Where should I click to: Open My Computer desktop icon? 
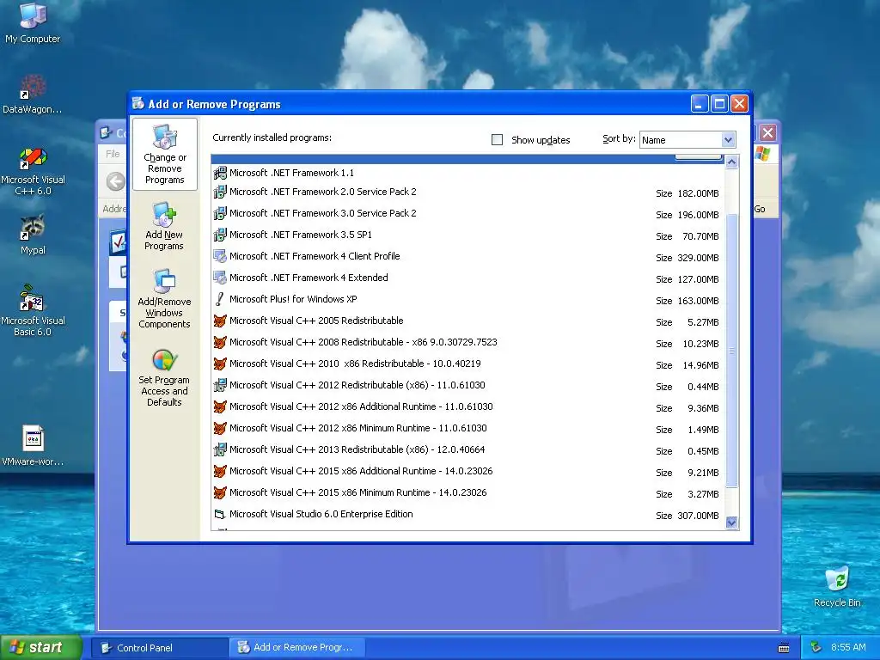pyautogui.click(x=33, y=22)
